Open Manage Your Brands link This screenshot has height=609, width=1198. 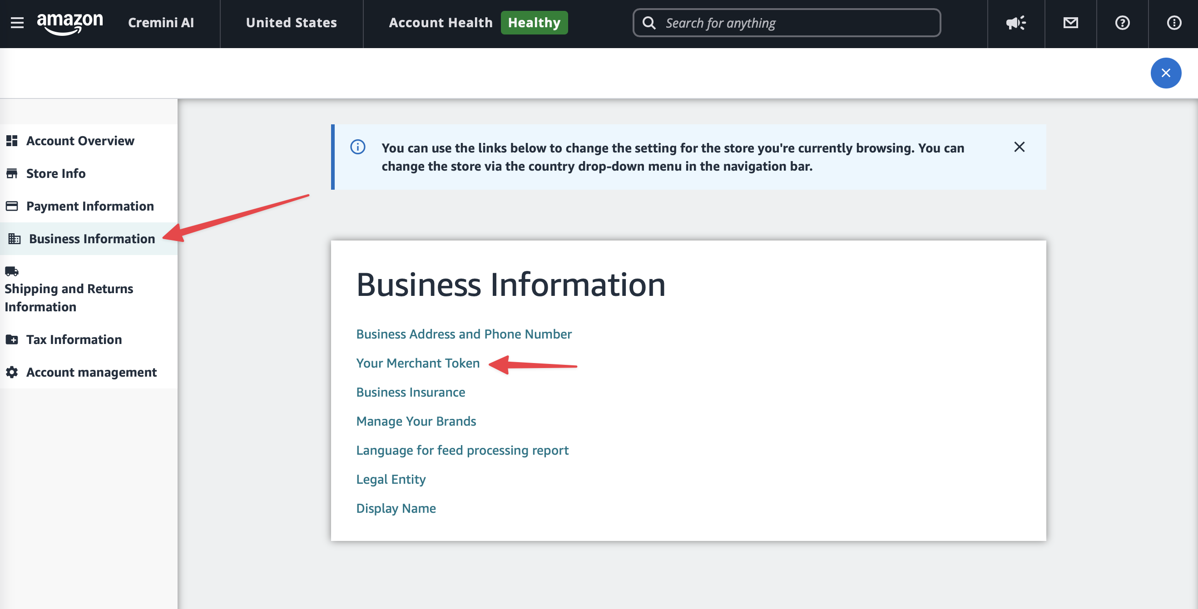point(416,421)
